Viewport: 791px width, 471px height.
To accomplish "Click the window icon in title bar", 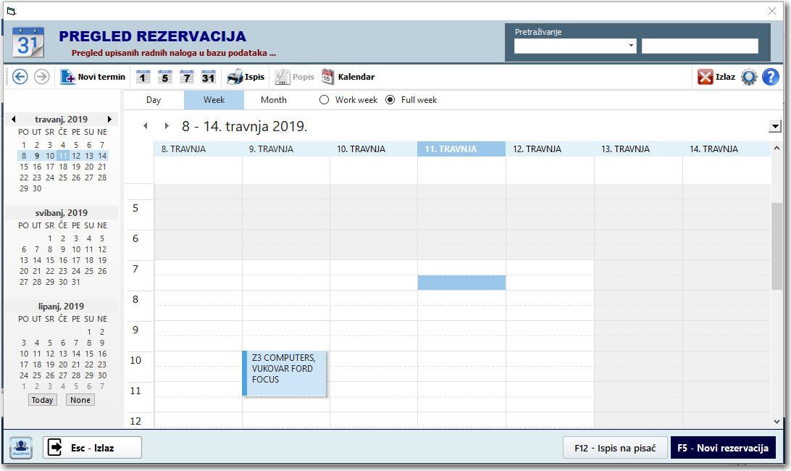I will pos(11,11).
